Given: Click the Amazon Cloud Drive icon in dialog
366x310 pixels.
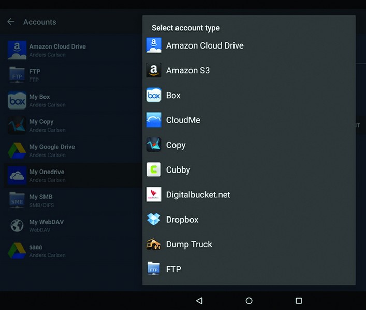Looking at the screenshot, I should click(x=154, y=45).
